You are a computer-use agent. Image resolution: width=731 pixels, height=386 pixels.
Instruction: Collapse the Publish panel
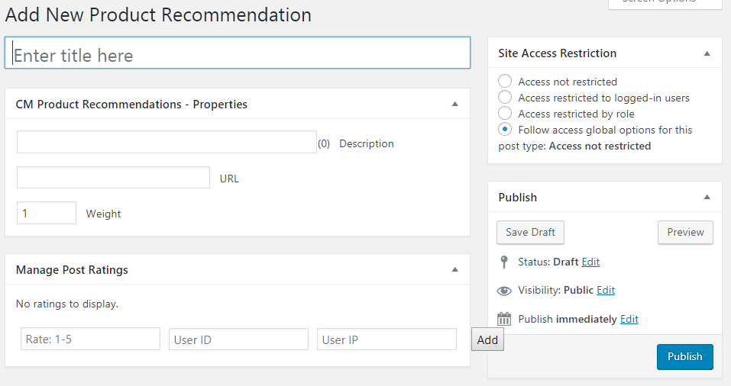point(707,197)
